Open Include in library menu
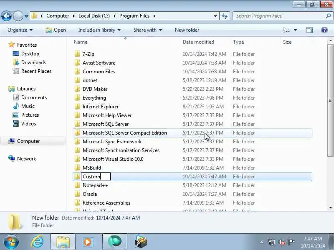The image size is (334, 250). tap(99, 30)
